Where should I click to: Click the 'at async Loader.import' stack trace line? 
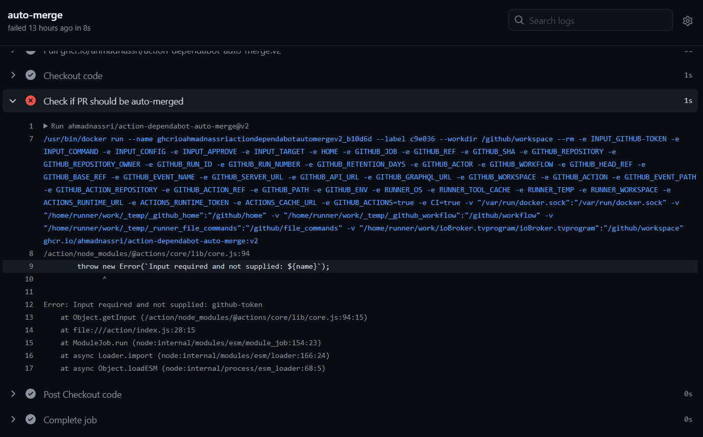195,355
